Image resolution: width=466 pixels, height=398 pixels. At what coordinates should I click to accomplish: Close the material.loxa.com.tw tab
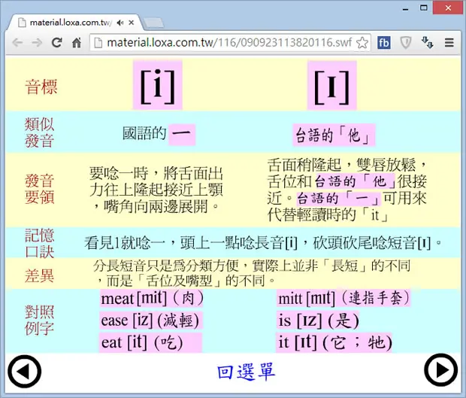click(x=132, y=23)
